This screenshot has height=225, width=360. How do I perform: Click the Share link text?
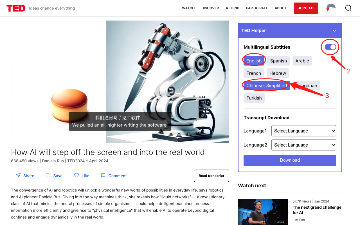[29, 176]
